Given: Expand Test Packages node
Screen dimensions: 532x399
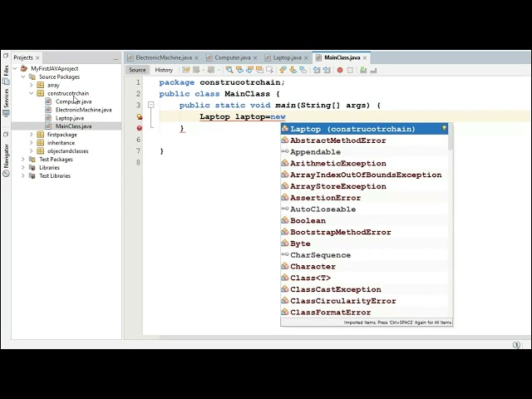Looking at the screenshot, I should pyautogui.click(x=23, y=160).
